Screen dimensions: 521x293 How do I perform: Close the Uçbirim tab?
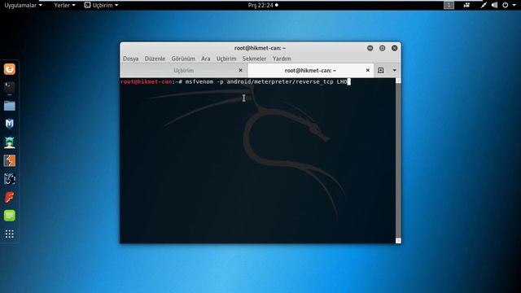[x=241, y=70]
